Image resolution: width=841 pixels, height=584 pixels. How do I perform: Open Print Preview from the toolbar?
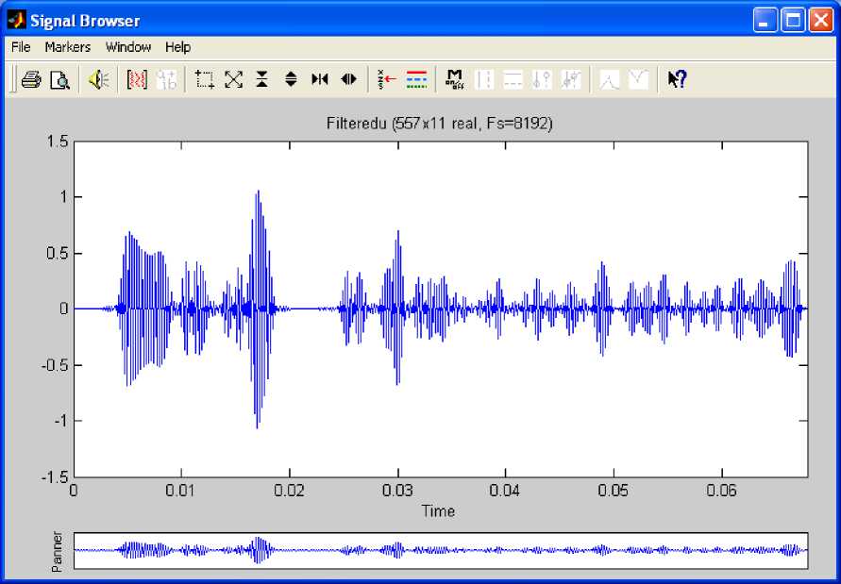pos(59,80)
